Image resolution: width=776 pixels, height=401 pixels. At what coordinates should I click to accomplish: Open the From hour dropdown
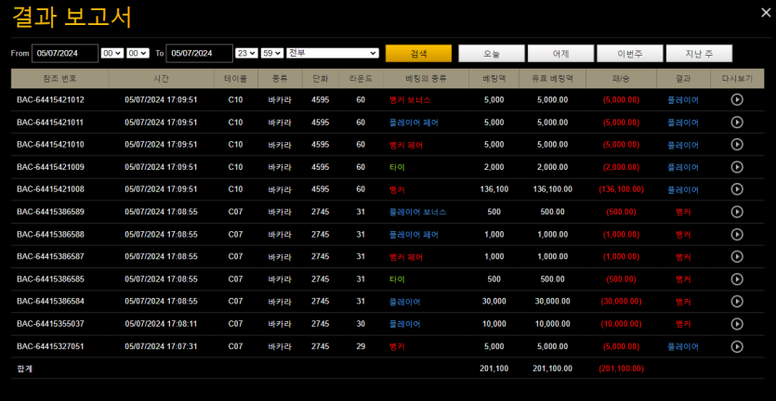pos(112,54)
